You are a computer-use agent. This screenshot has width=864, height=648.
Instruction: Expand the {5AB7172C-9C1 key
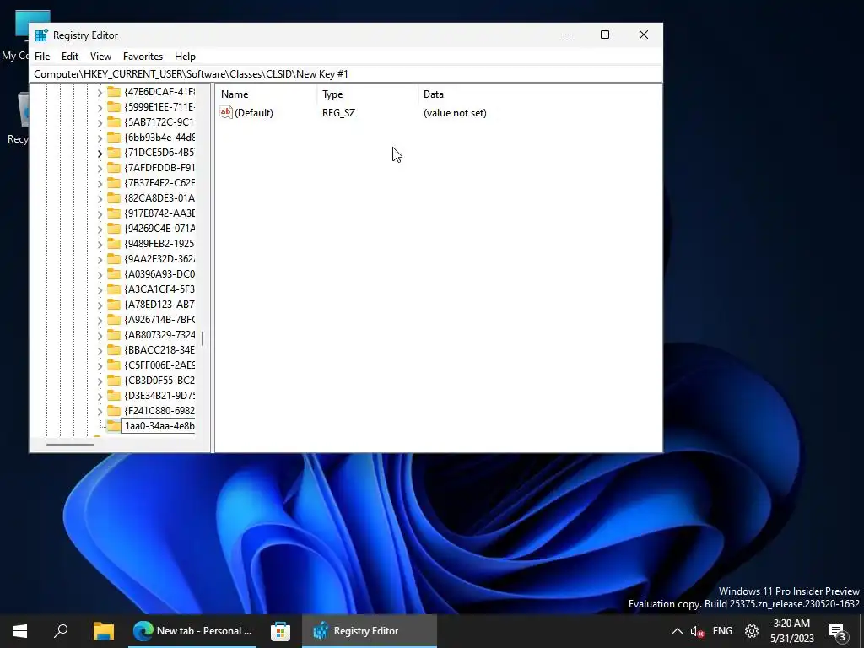pos(100,122)
